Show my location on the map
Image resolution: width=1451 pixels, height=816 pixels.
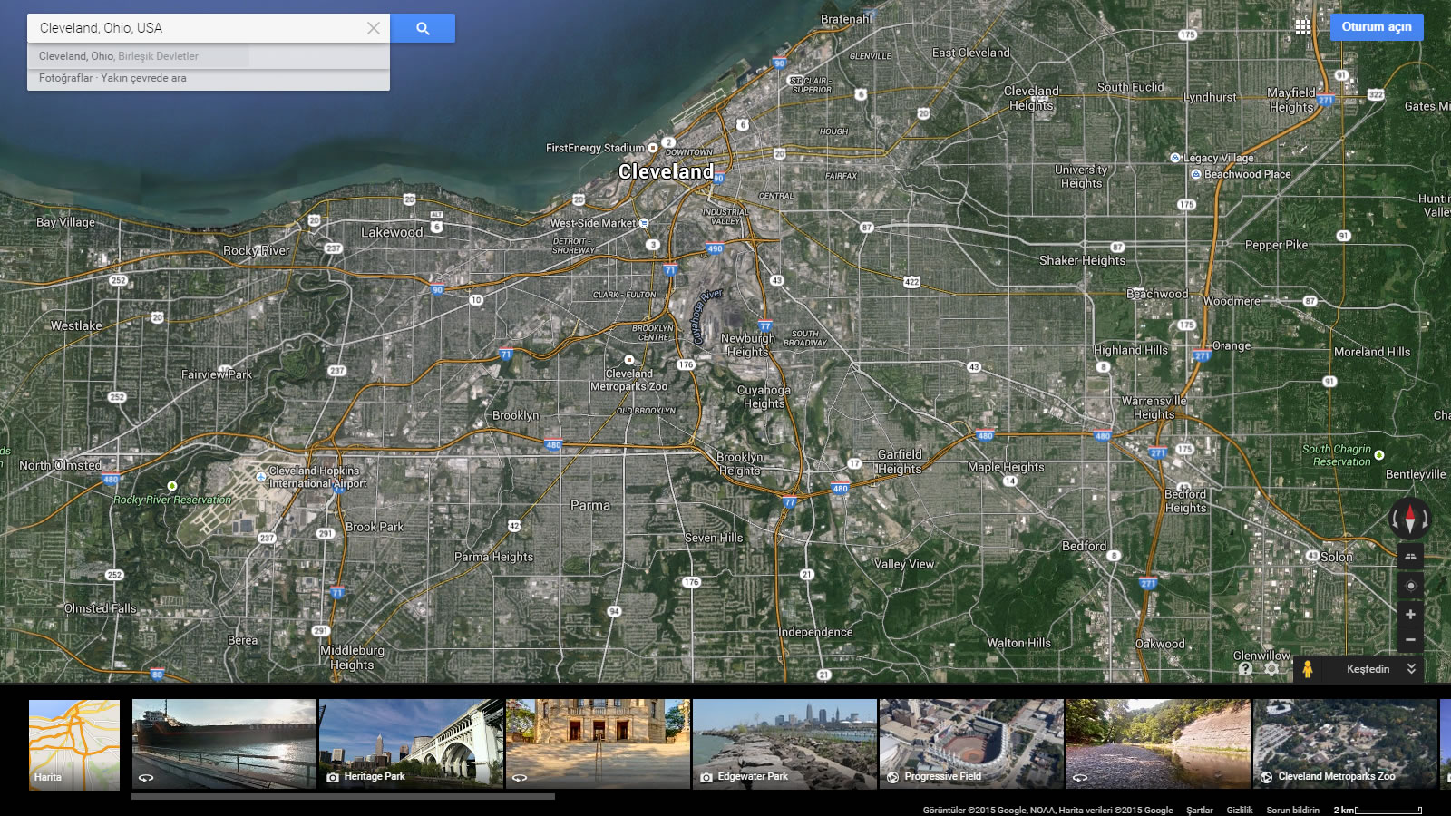[x=1410, y=586]
